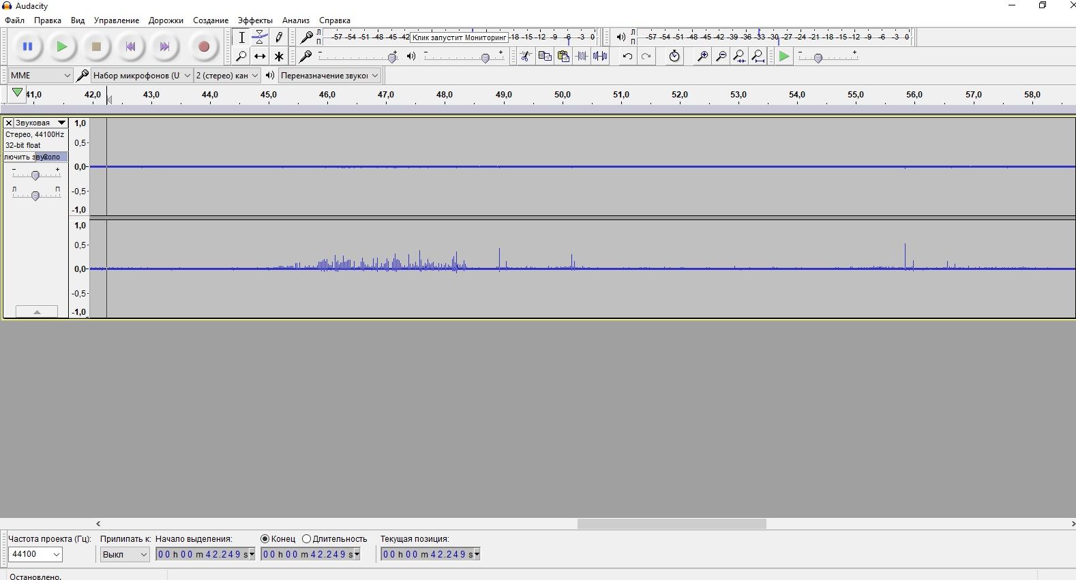Redo the undone action

coord(646,56)
